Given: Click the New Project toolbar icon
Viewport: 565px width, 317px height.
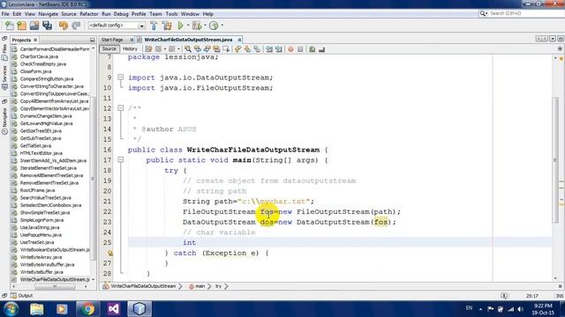Looking at the screenshot, I should click(x=21, y=26).
